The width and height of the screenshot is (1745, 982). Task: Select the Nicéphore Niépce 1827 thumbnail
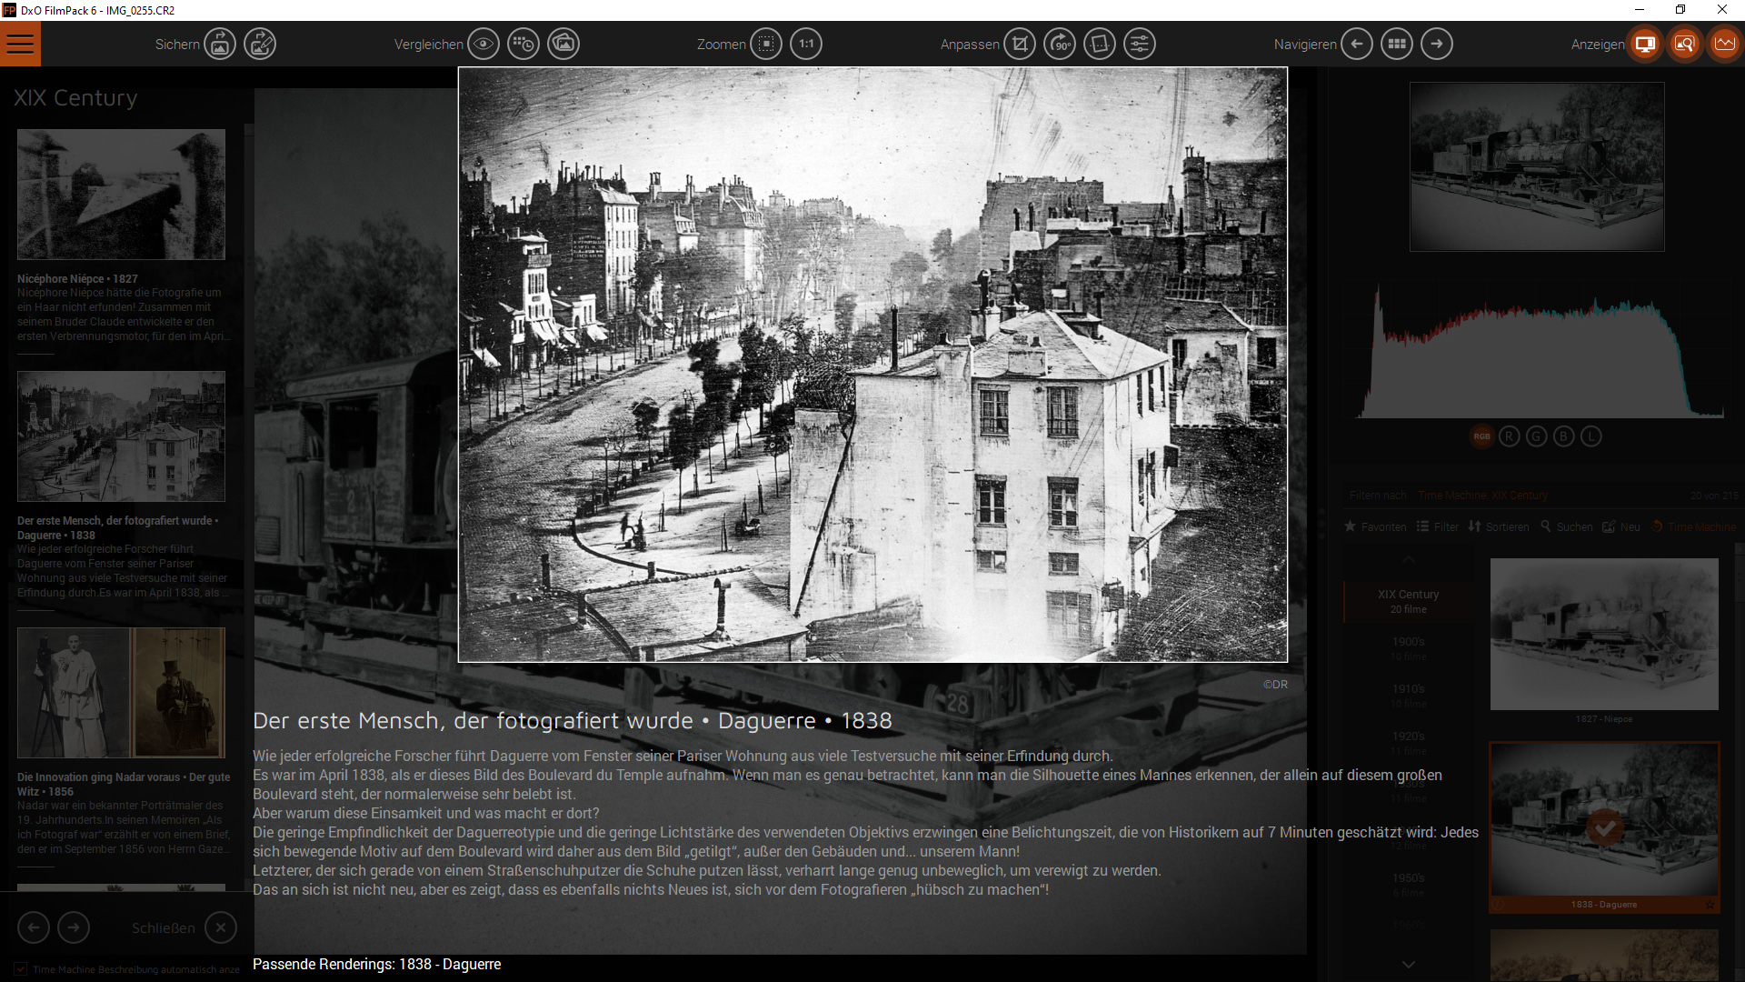click(121, 195)
